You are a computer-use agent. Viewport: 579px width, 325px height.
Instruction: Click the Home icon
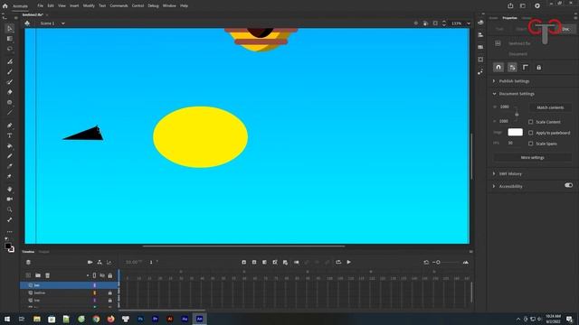(x=5, y=6)
